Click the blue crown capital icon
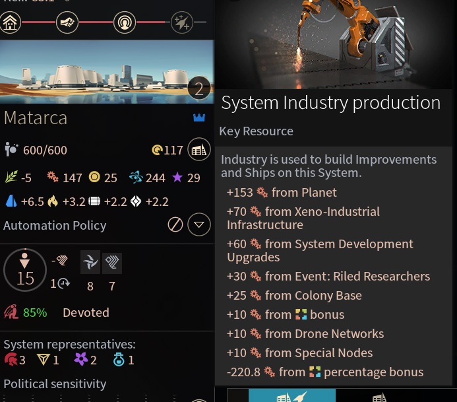 coord(198,118)
